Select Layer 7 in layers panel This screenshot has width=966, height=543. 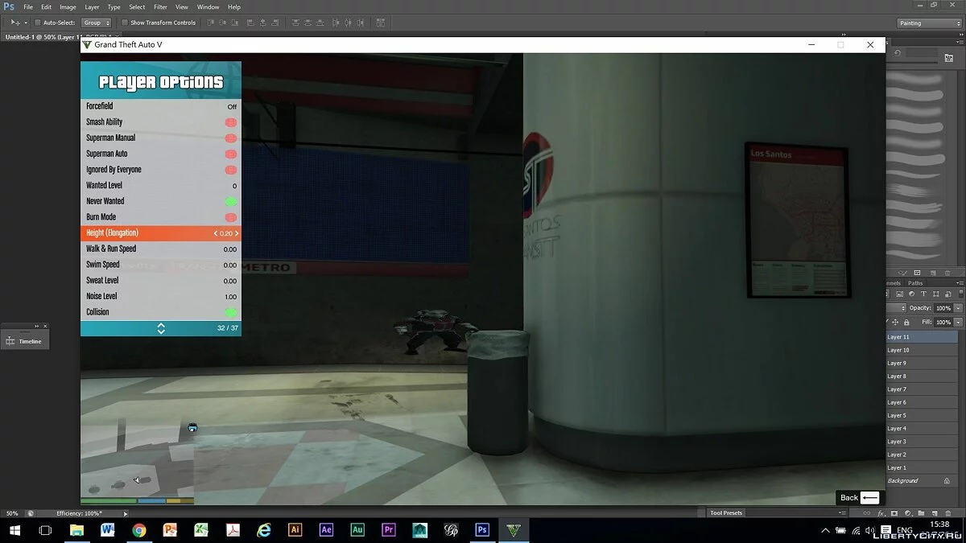point(897,389)
